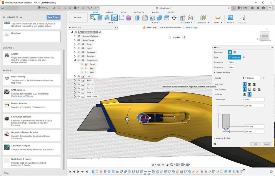Image resolution: width=275 pixels, height=176 pixels.
Task: Show the Sketches folder using its eye
Action: [x=79, y=56]
